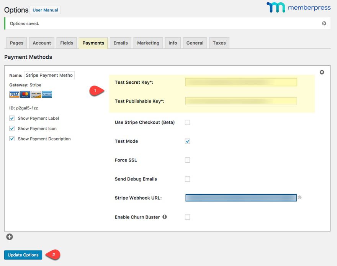Click the Churn Buster info icon

(165, 217)
